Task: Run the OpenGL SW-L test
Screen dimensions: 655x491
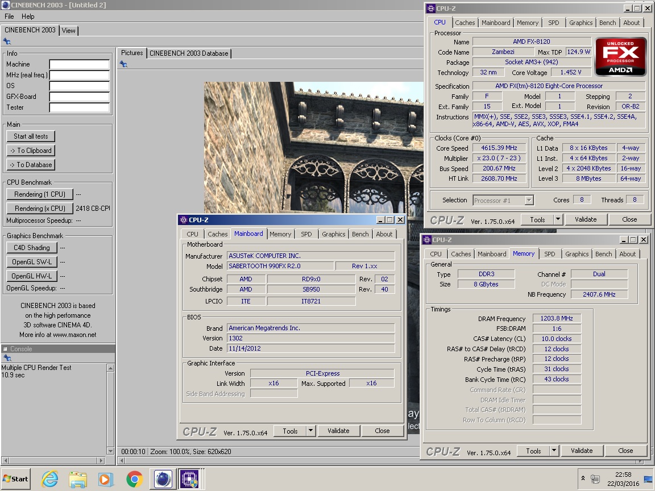Action: coord(32,262)
